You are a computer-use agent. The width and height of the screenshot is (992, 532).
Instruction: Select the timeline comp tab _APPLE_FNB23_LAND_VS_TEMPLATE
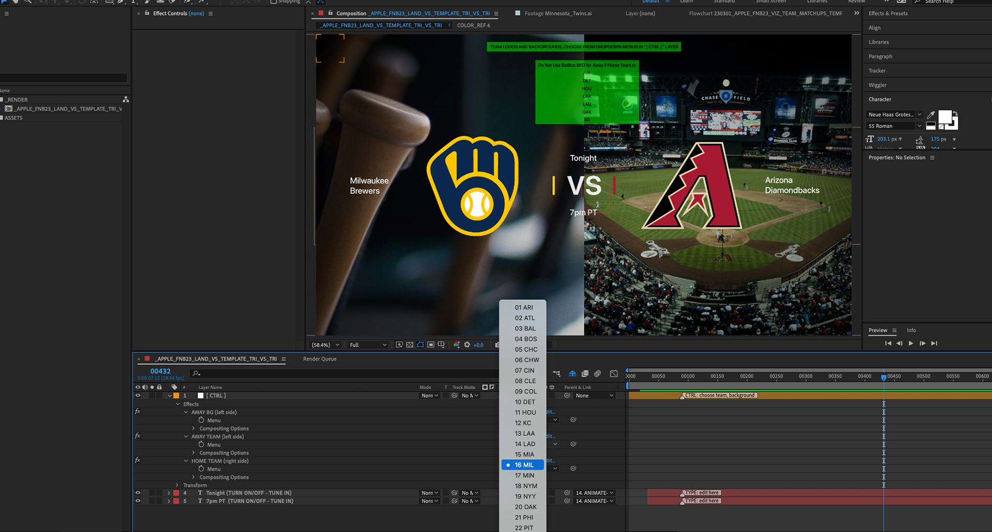tap(216, 359)
